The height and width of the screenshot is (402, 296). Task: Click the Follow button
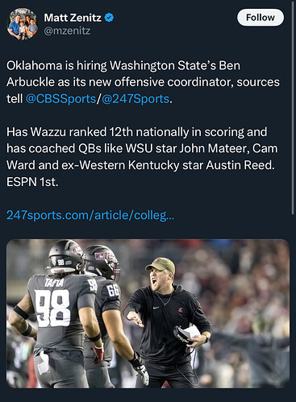coord(260,18)
